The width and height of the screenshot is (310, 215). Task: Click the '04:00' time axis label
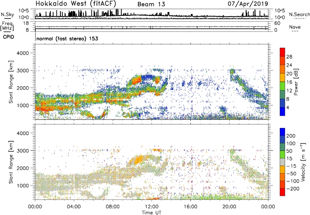(74, 207)
